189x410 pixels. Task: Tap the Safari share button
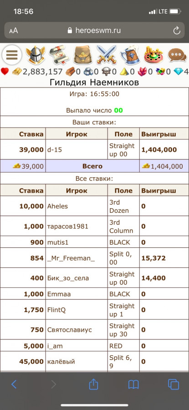tap(93, 384)
